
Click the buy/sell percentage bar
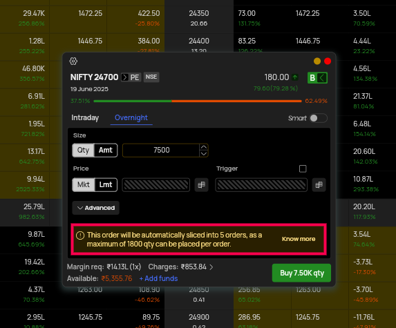point(198,101)
